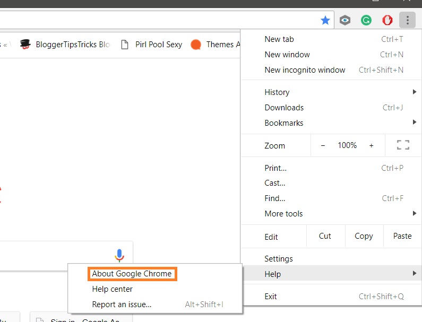This screenshot has height=322, width=422.
Task: Click the 100% zoom level value
Action: (347, 145)
